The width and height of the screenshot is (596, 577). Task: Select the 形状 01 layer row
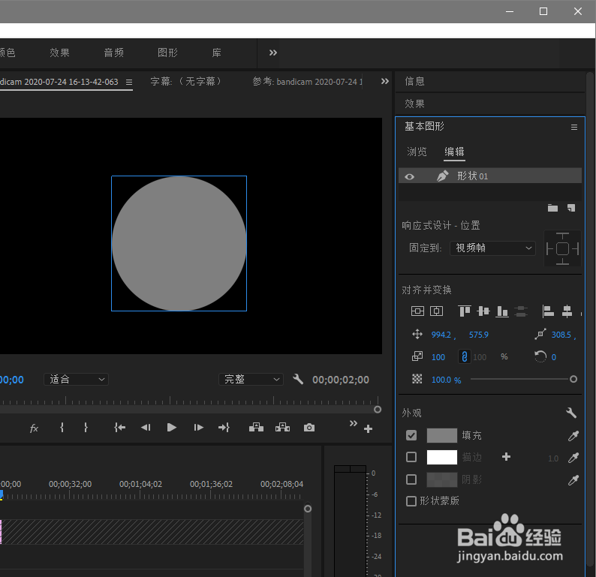[490, 176]
